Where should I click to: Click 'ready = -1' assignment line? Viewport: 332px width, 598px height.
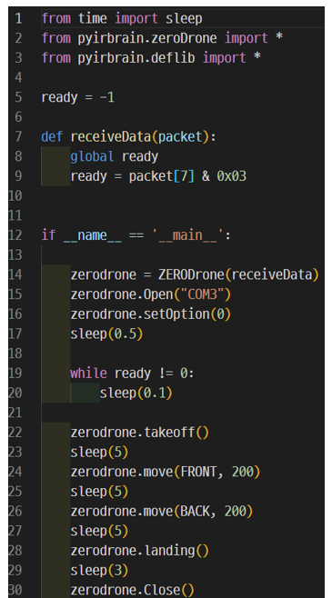(x=78, y=97)
